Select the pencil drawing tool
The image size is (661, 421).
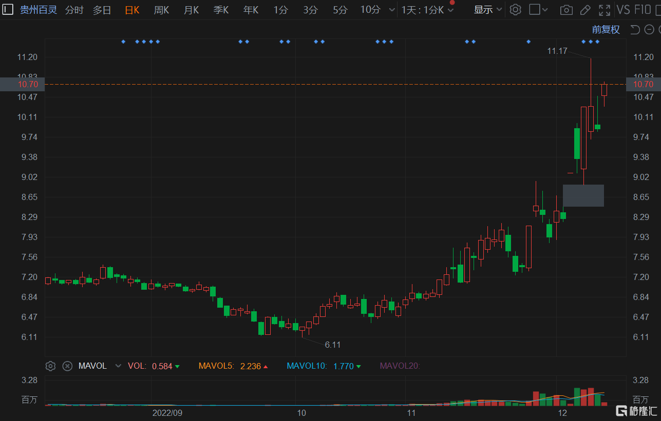coord(585,10)
